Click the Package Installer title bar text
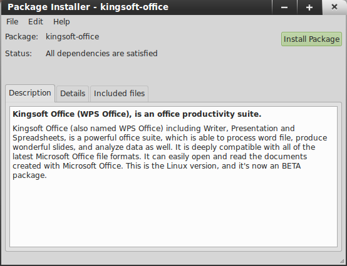This screenshot has height=266, width=347. click(x=88, y=7)
